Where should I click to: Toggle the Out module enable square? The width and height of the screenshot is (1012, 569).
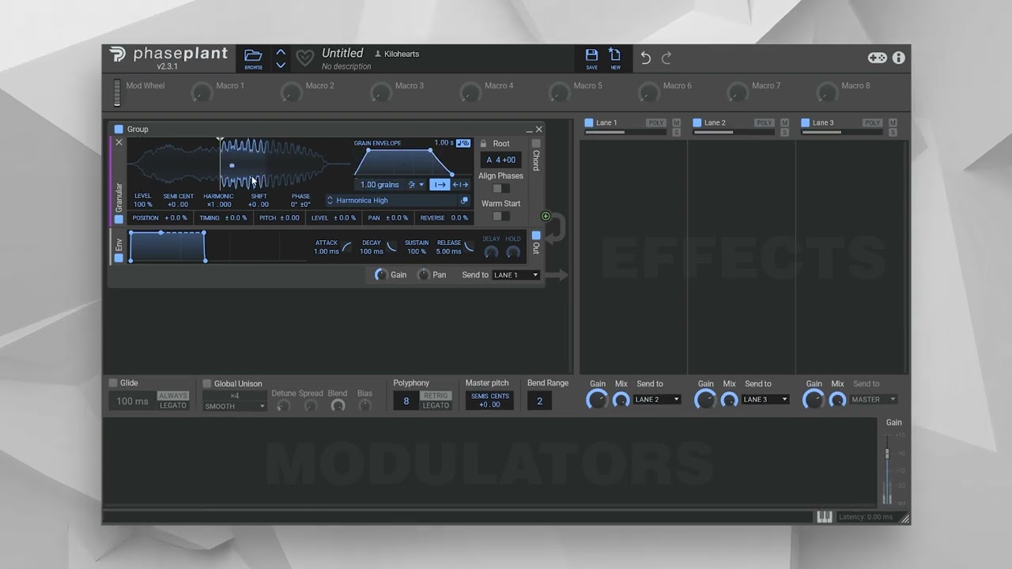(536, 236)
